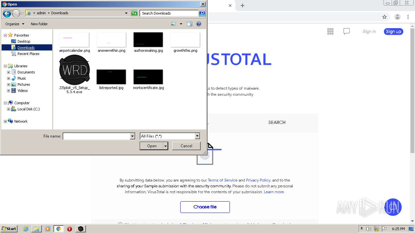Go forward in the Open dialog

click(x=16, y=13)
